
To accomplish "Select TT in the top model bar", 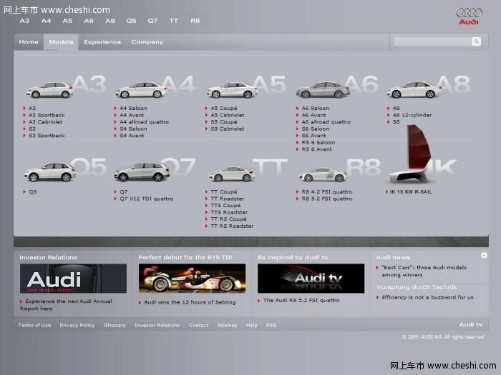I will pos(173,21).
